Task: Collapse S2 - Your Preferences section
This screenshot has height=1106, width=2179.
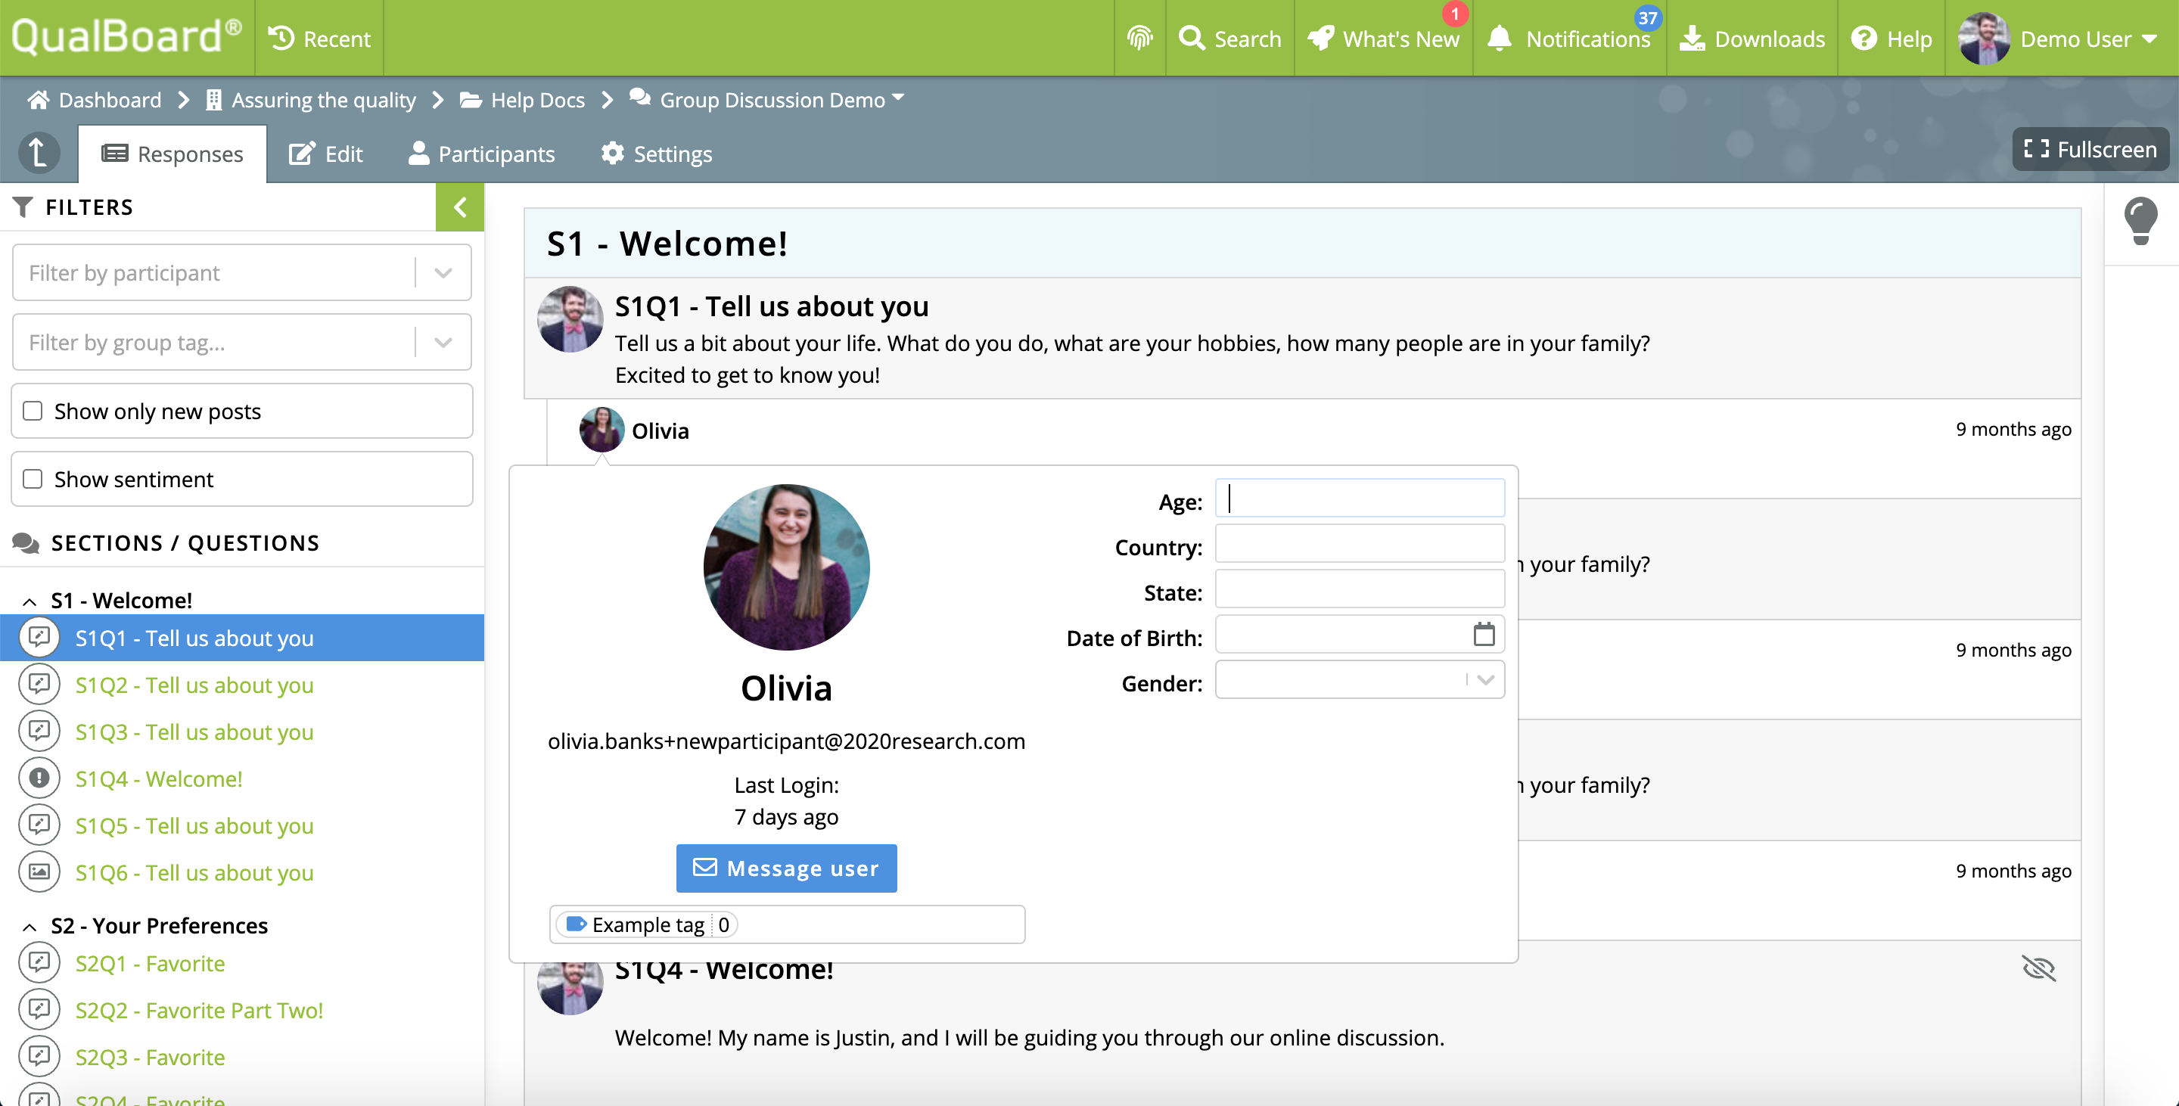Action: coord(30,927)
